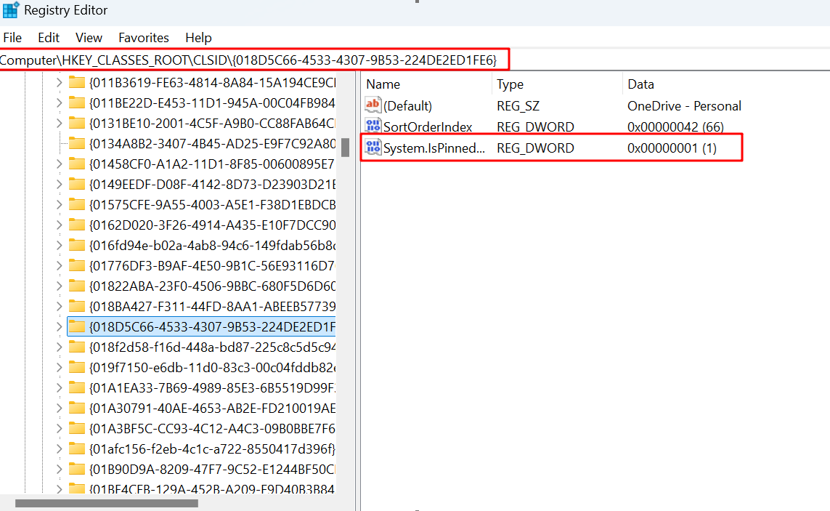Click the Registry Editor app icon
830x511 pixels.
10,9
